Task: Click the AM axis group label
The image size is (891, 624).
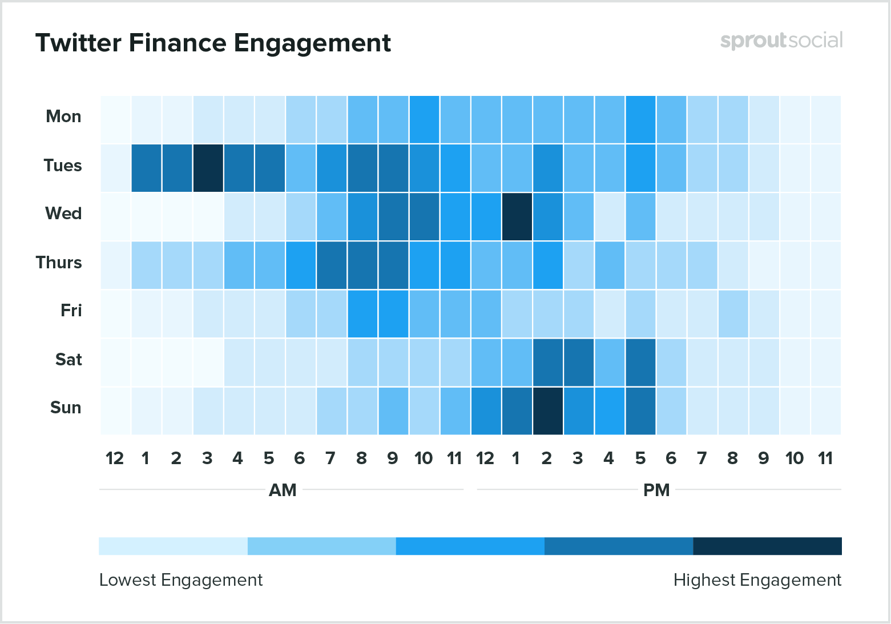Action: (283, 490)
